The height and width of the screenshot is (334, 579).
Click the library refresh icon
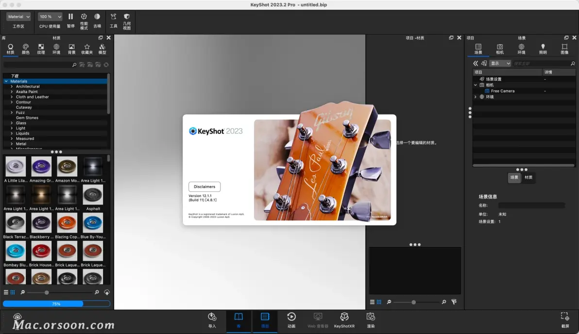[x=106, y=65]
